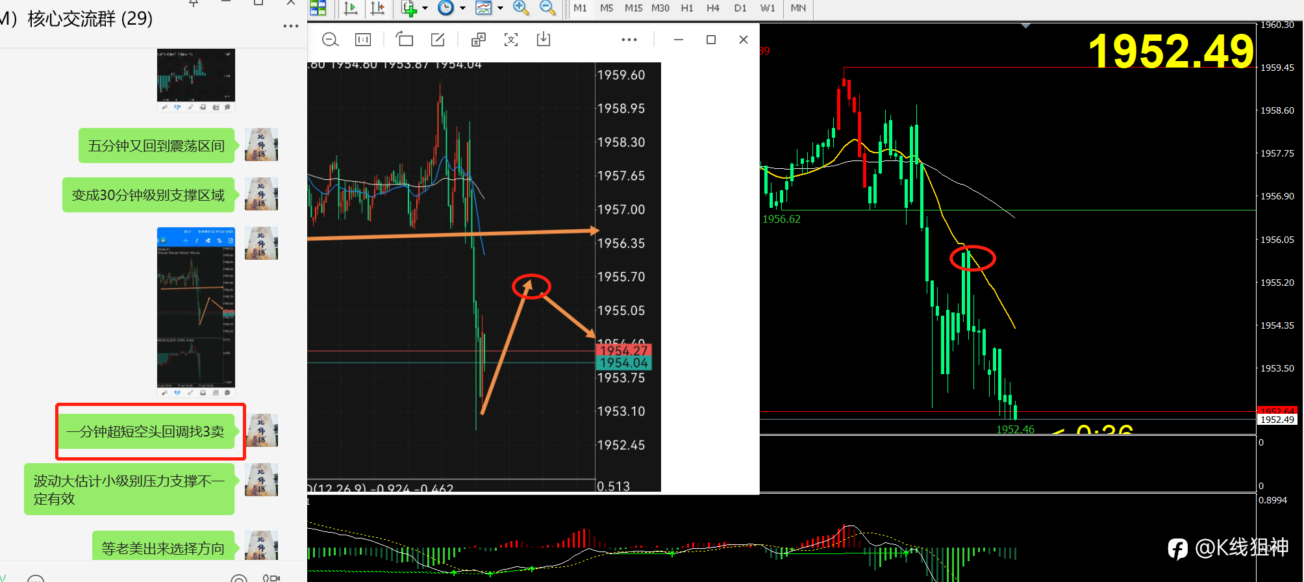Save the image with download icon
1304x582 pixels.
pos(544,40)
